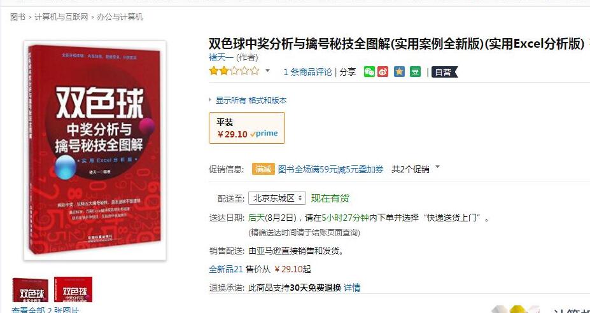Go to 计算机与互联网 breadcrumb category
Viewport: 590px width, 313px height.
point(61,17)
